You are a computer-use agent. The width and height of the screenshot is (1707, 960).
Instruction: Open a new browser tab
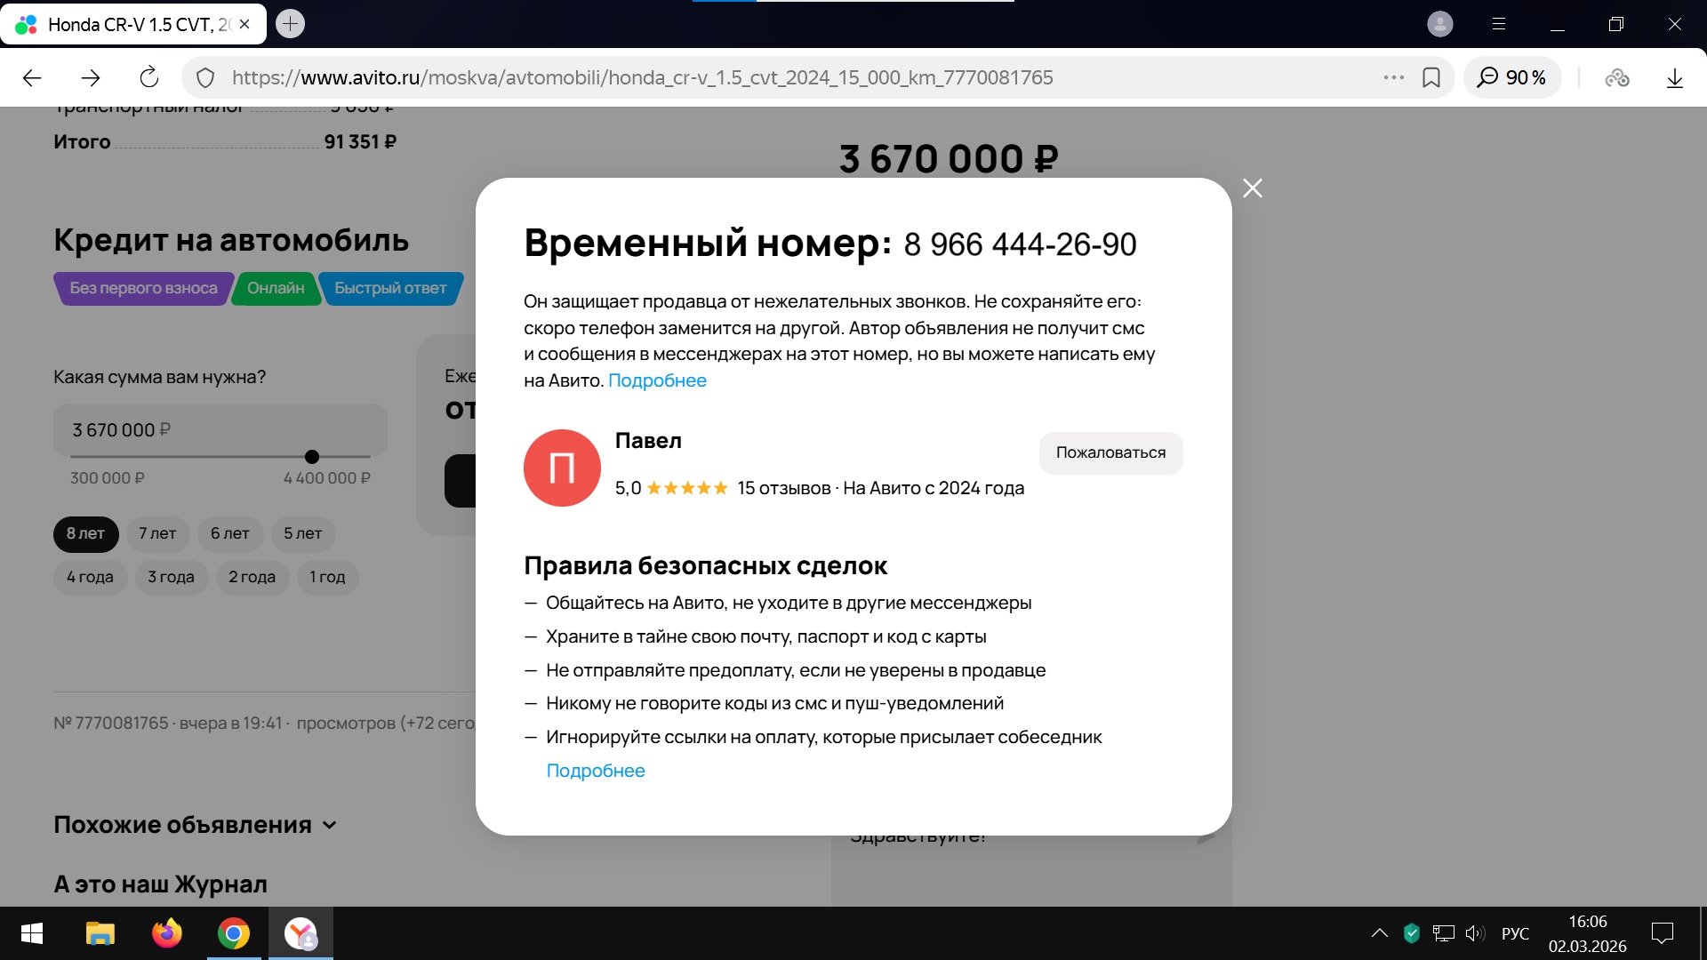pyautogui.click(x=290, y=24)
